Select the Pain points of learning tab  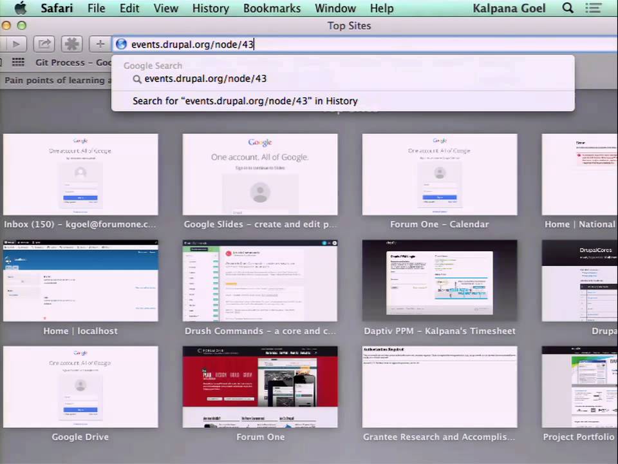pos(55,80)
